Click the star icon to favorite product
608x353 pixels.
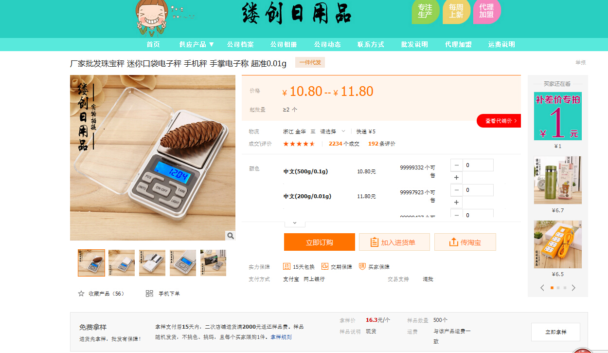(81, 294)
